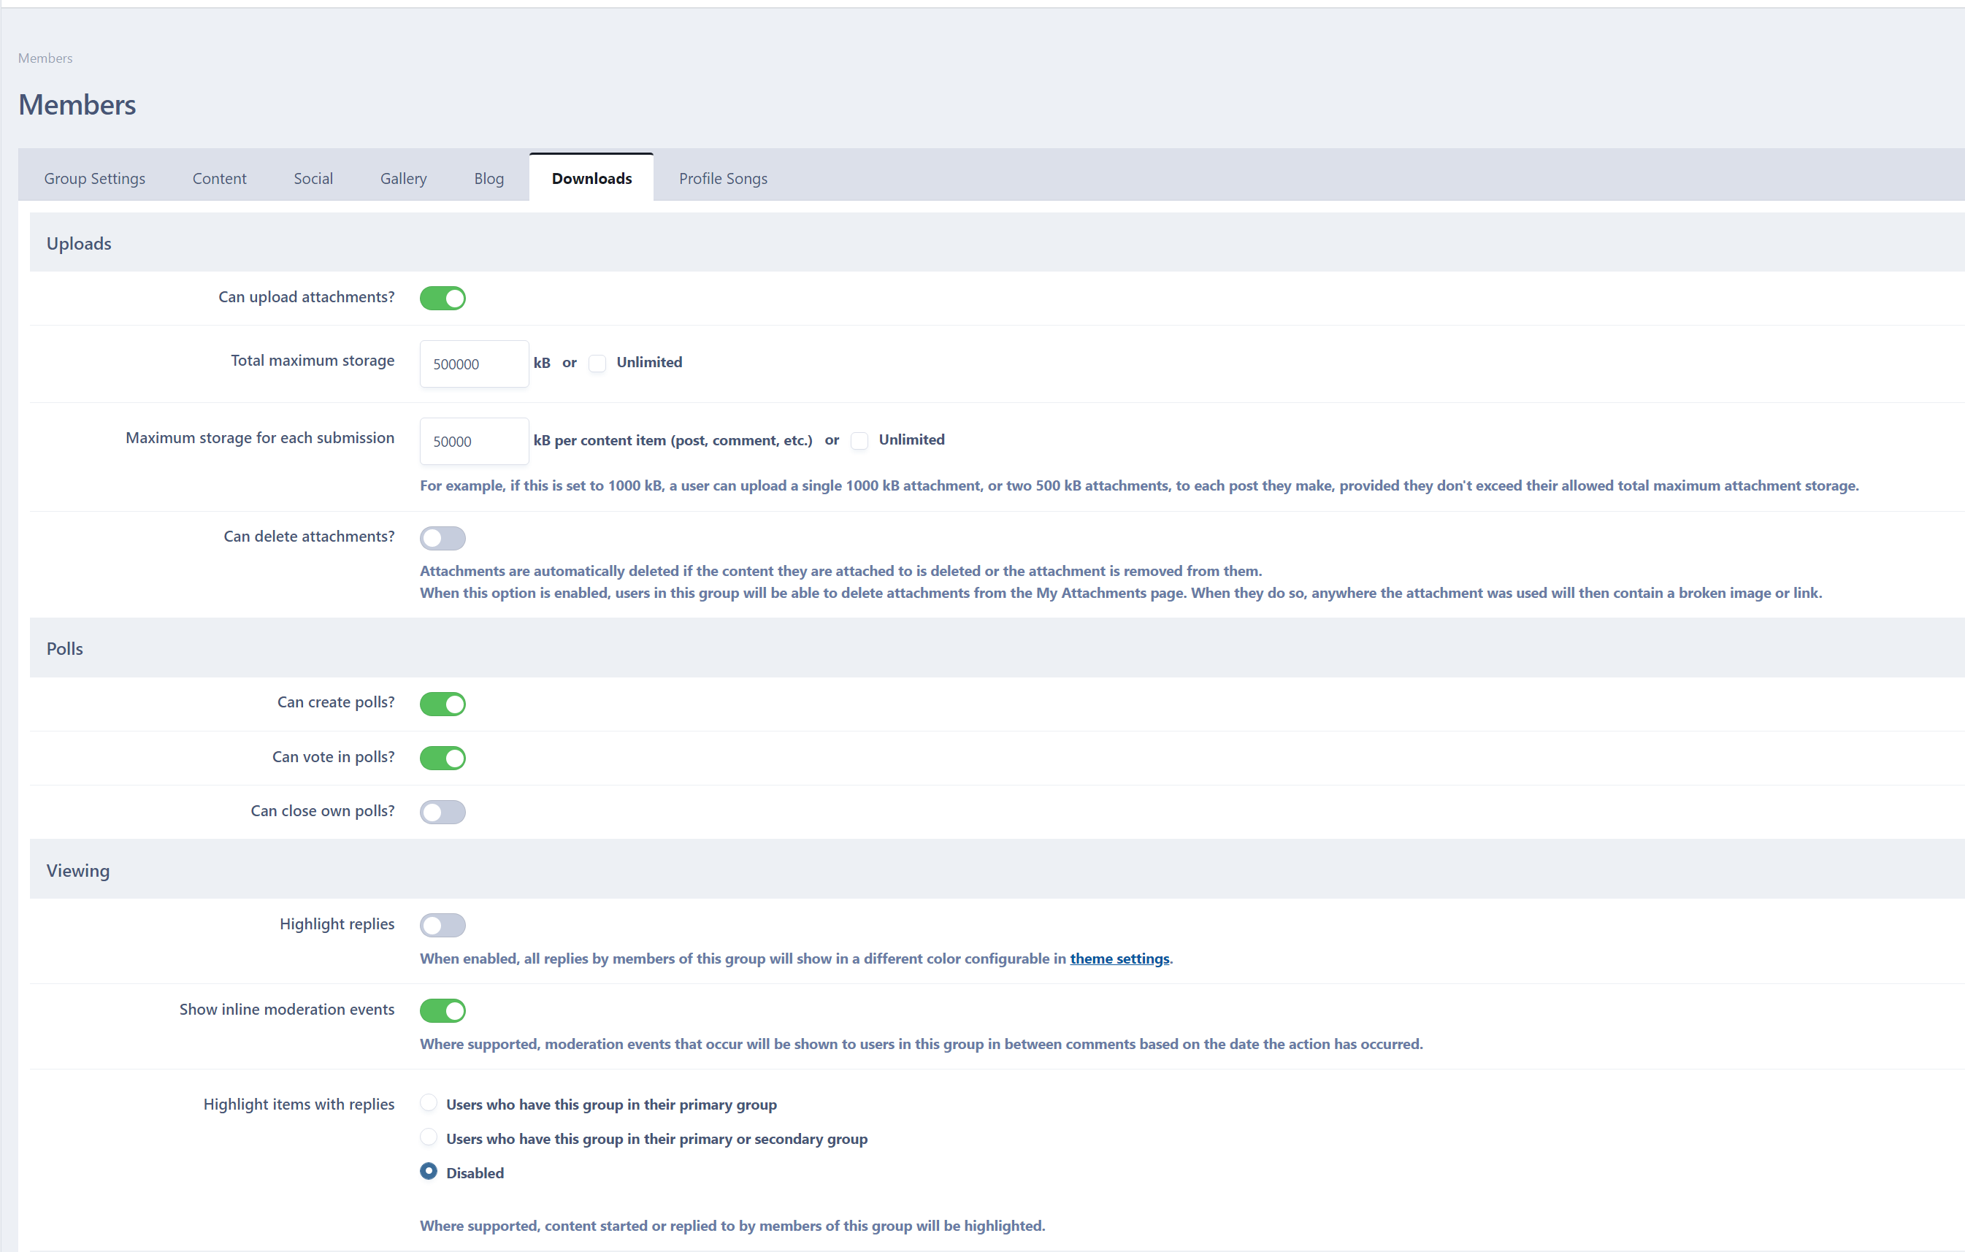The image size is (1965, 1252).
Task: Turn off Can vote in polls
Action: [x=443, y=758]
